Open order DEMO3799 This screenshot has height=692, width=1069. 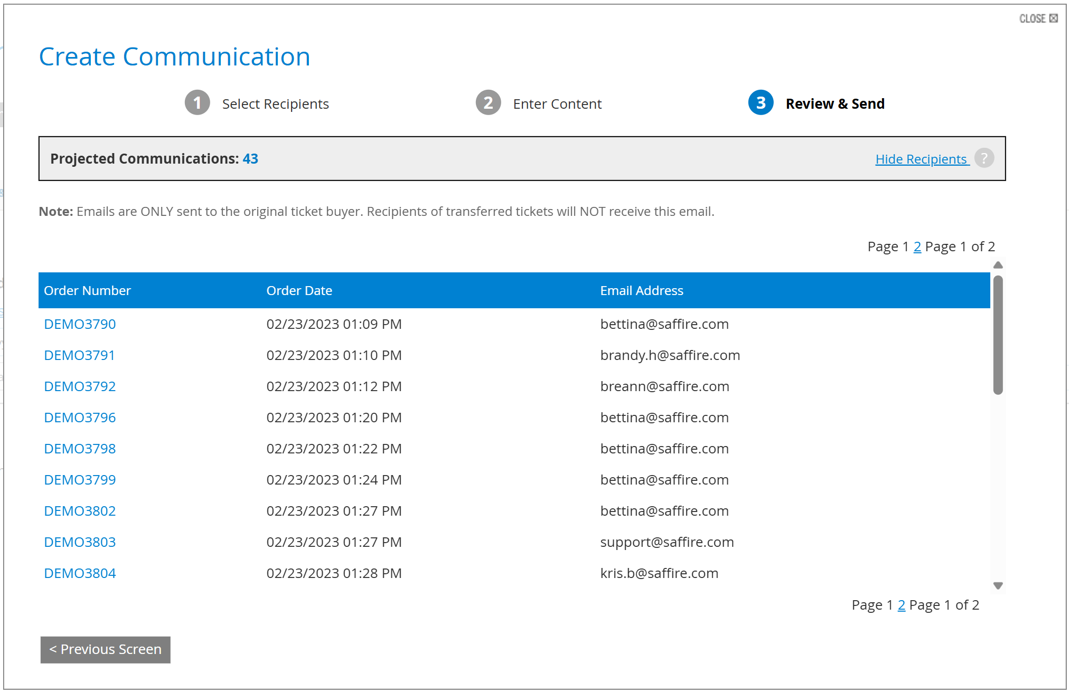(x=80, y=480)
